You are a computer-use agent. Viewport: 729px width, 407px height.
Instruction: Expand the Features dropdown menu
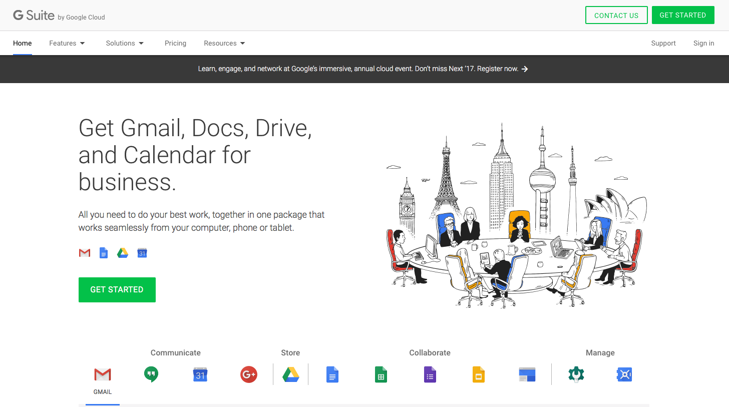coord(67,43)
